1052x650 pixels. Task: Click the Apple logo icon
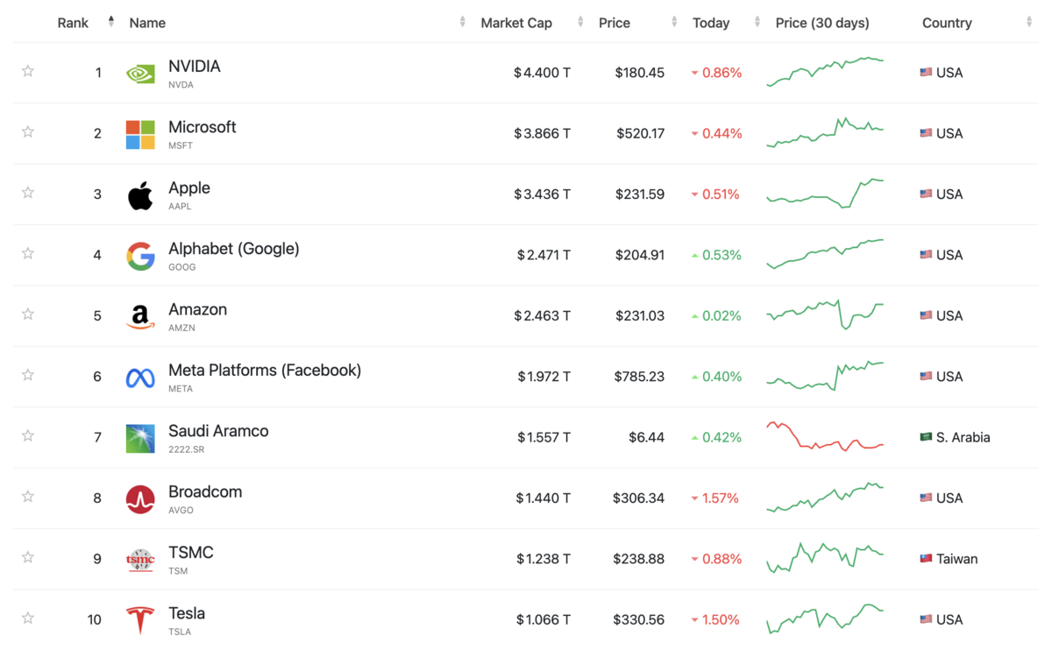[140, 195]
